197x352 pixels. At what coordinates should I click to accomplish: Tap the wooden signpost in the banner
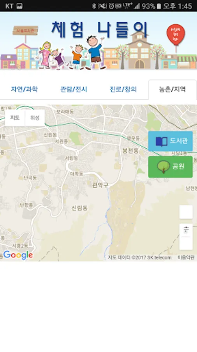tap(25, 31)
